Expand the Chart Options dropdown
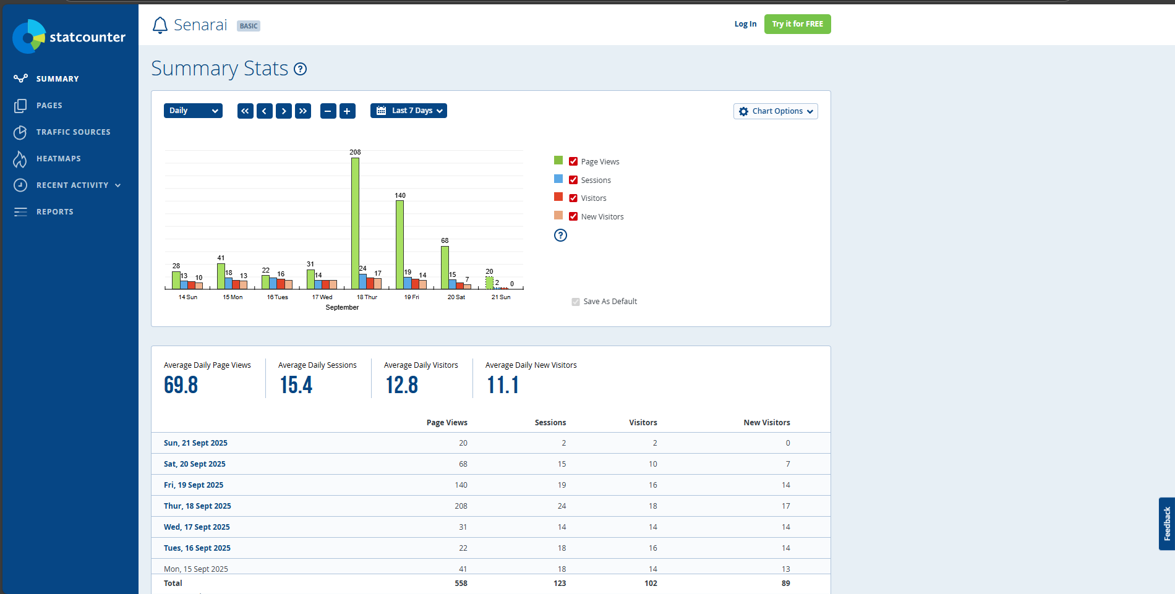The height and width of the screenshot is (594, 1175). (x=775, y=111)
